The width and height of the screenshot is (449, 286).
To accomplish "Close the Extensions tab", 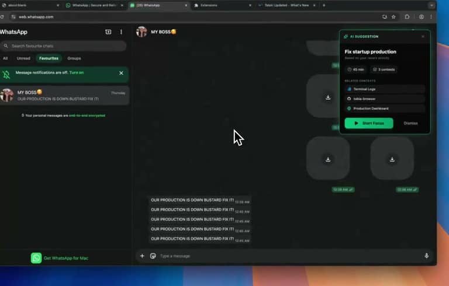I will coord(250,5).
